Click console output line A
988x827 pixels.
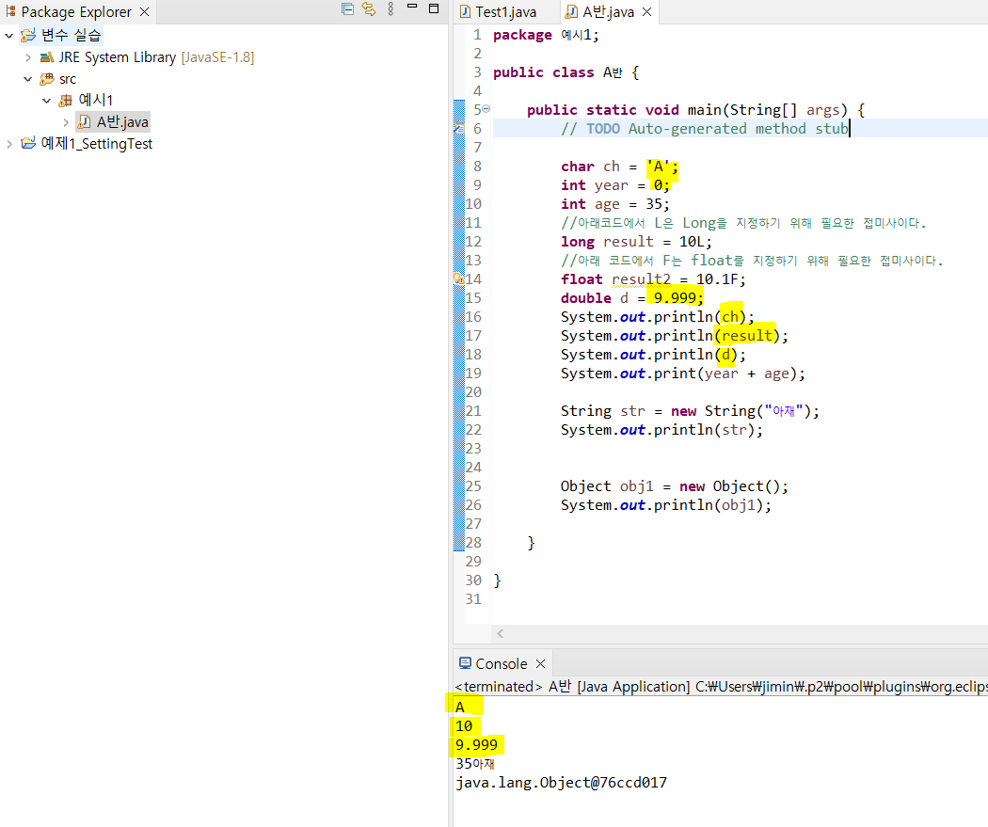click(460, 708)
